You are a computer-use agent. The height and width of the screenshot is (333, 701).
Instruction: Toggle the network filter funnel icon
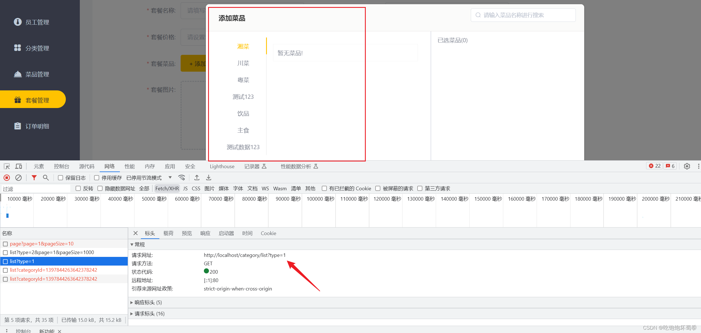point(34,177)
